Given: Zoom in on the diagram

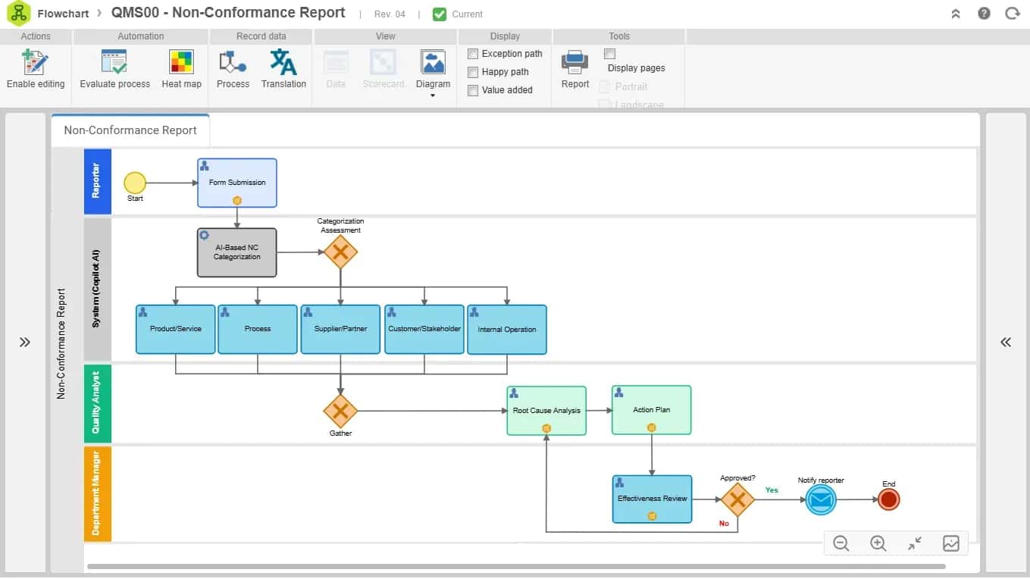Looking at the screenshot, I should (878, 543).
